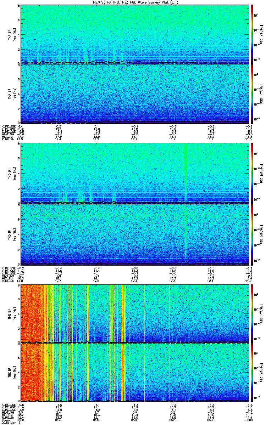Viewport: 266px width, 425px height.
Task: Click the THEMIS FGL Wave Survey plot title
Action: tap(134, 2)
